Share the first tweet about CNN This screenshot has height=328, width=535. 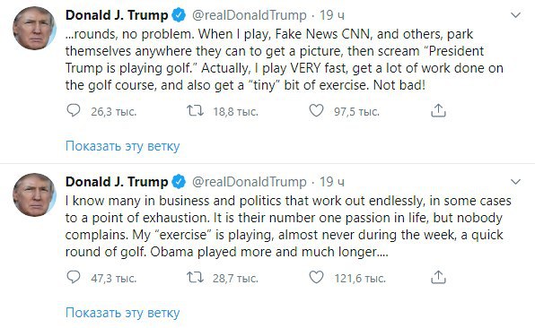(438, 111)
